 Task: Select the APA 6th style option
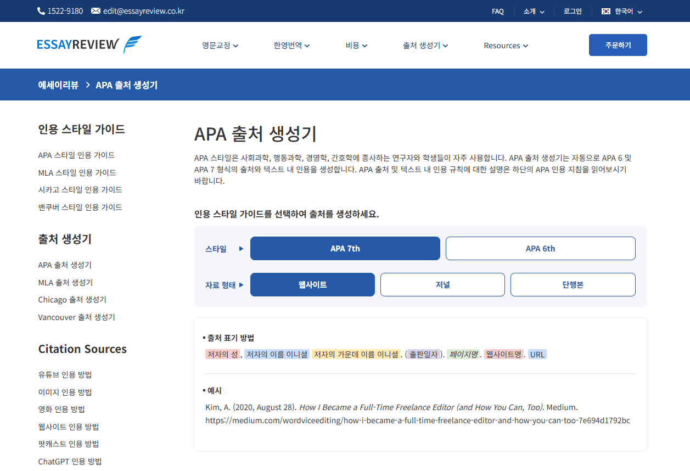pos(540,248)
